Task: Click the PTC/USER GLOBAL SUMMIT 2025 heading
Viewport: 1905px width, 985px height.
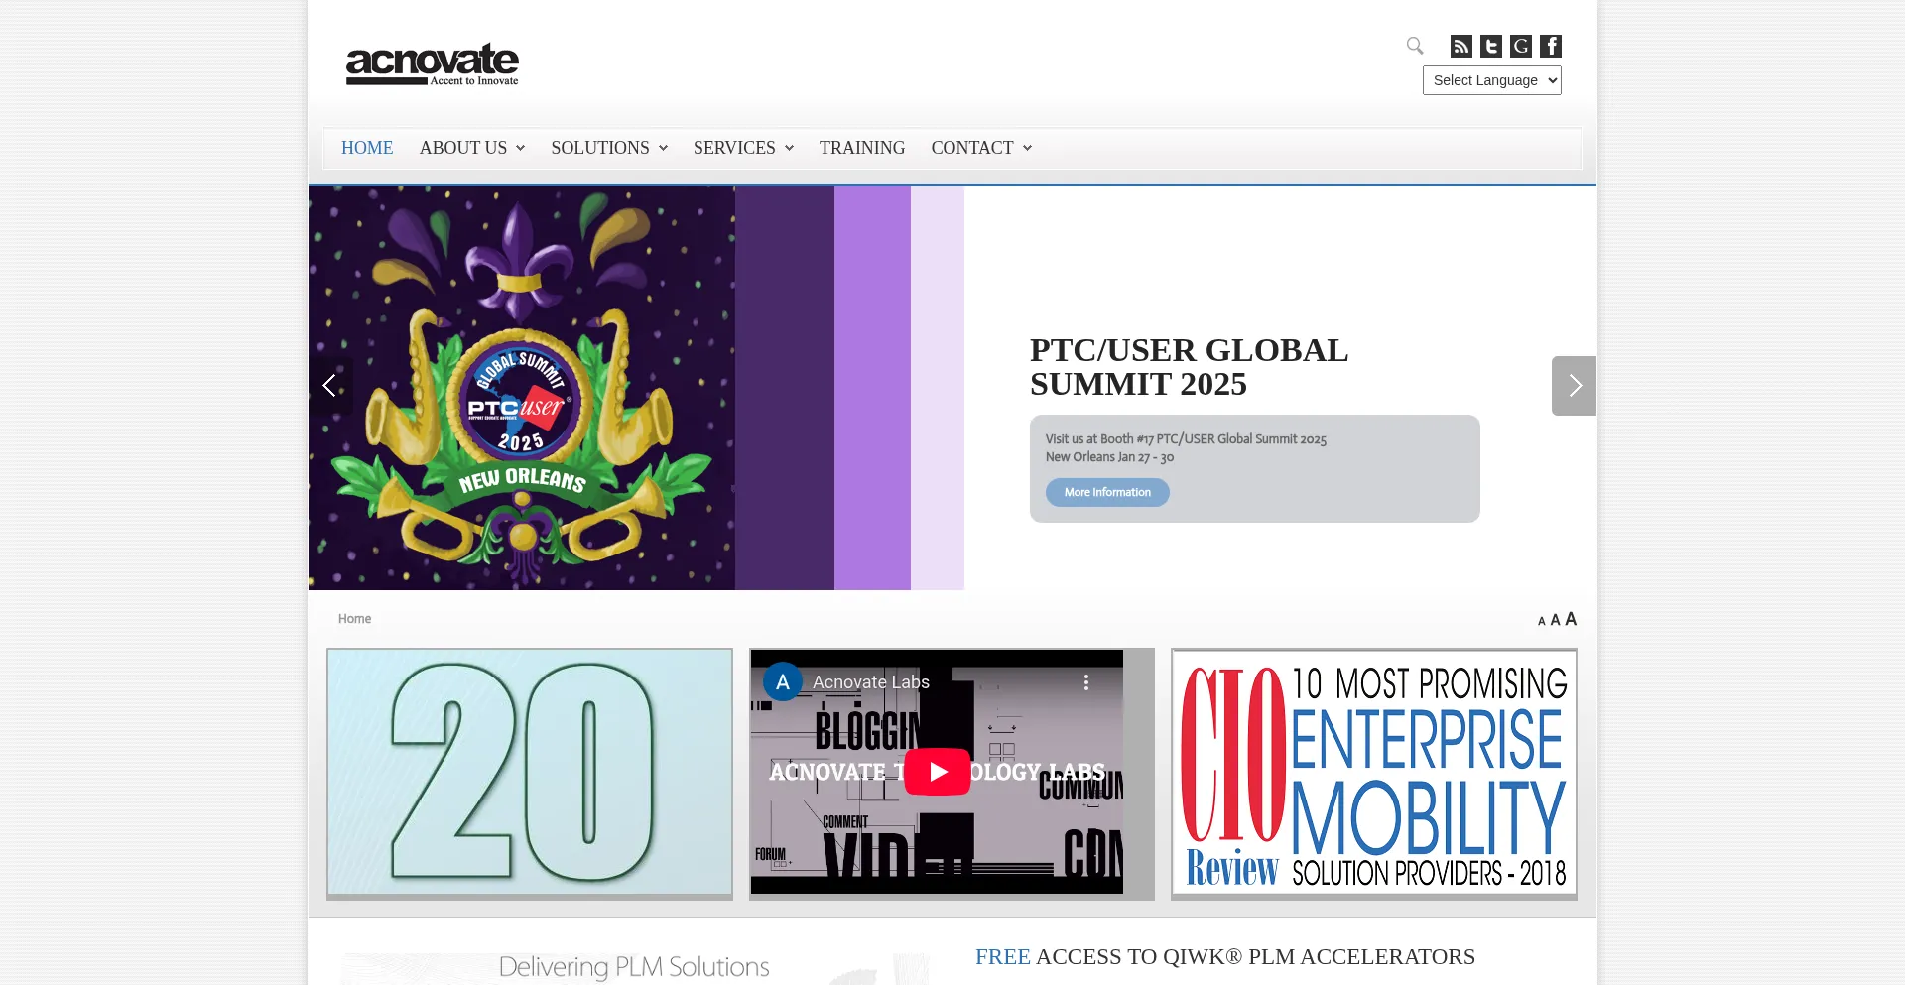Action: (1189, 367)
